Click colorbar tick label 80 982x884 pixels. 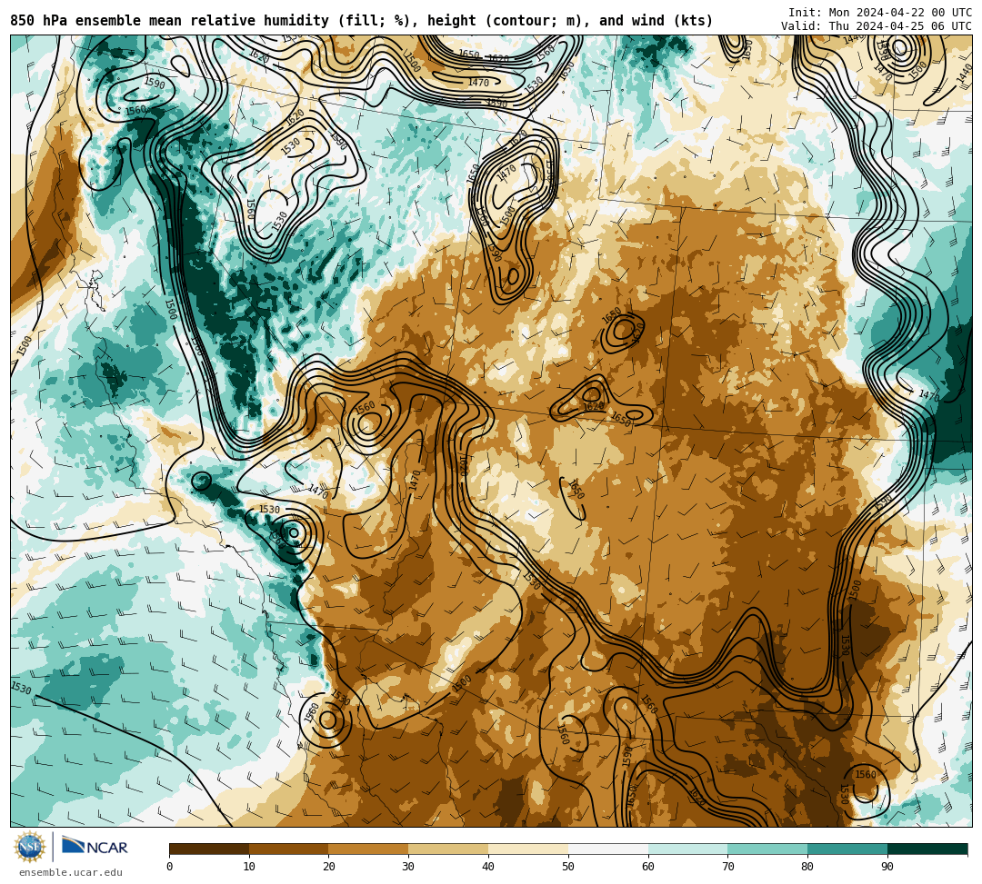807,867
